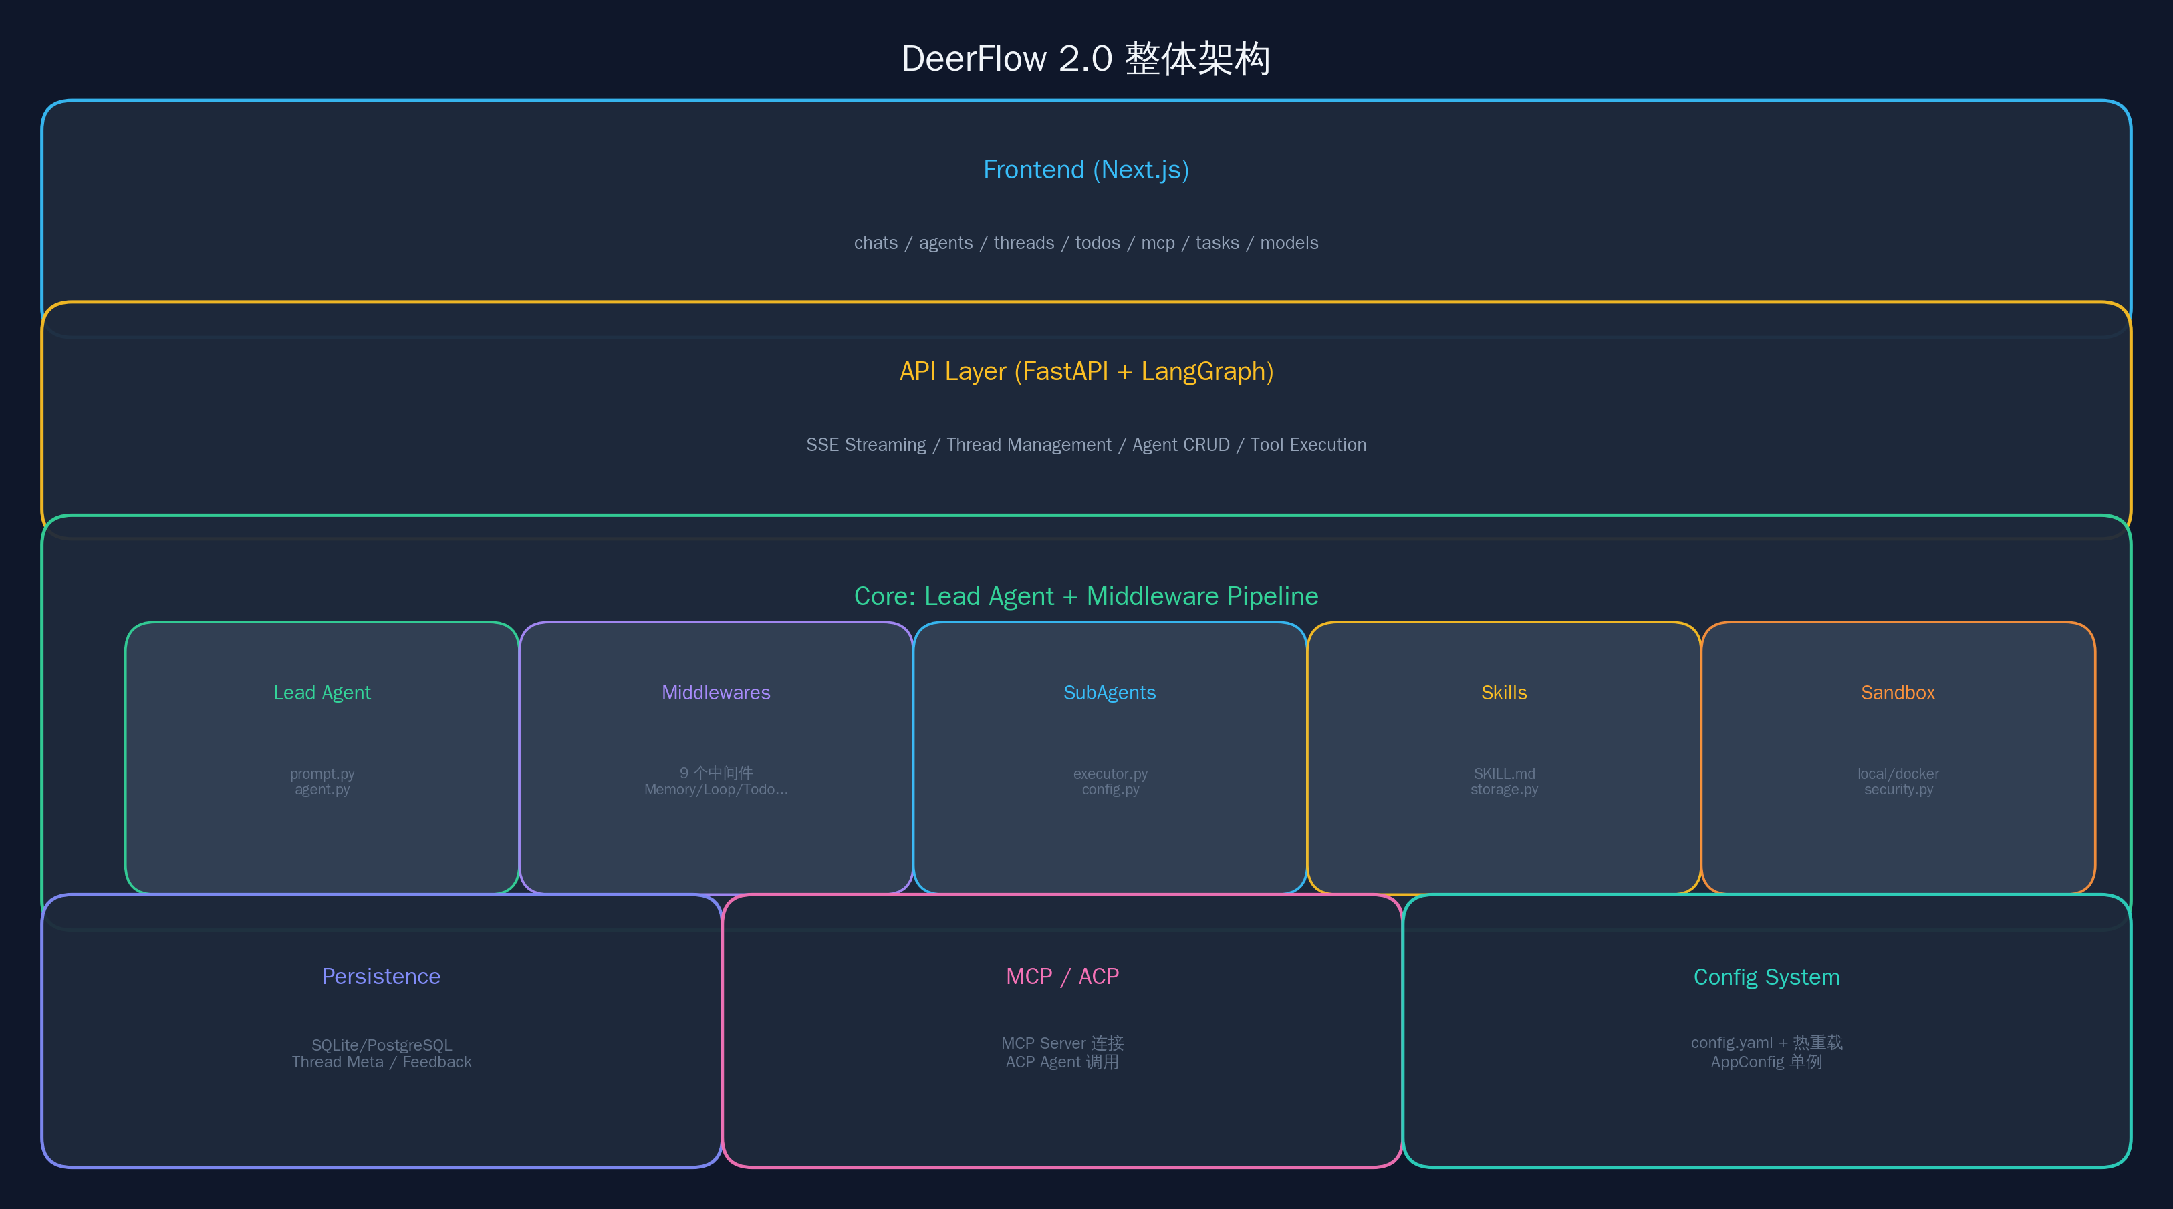
Task: Select the "Core: Lead Agent + Middleware Pipeline" heading
Action: pos(1085,596)
